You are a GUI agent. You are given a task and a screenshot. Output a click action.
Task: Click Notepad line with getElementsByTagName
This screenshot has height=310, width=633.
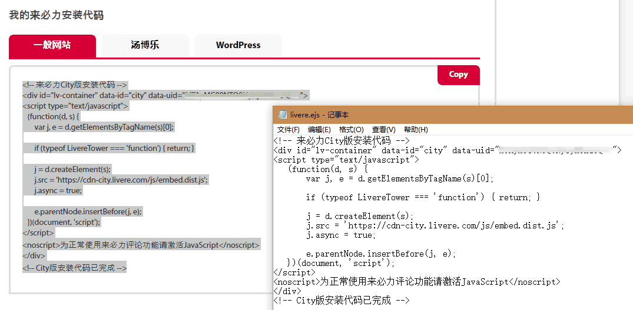coord(400,178)
